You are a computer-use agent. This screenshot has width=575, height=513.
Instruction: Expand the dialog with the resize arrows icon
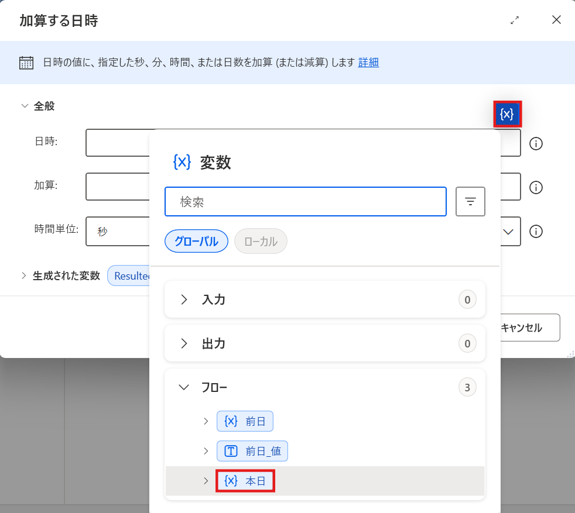[x=515, y=20]
